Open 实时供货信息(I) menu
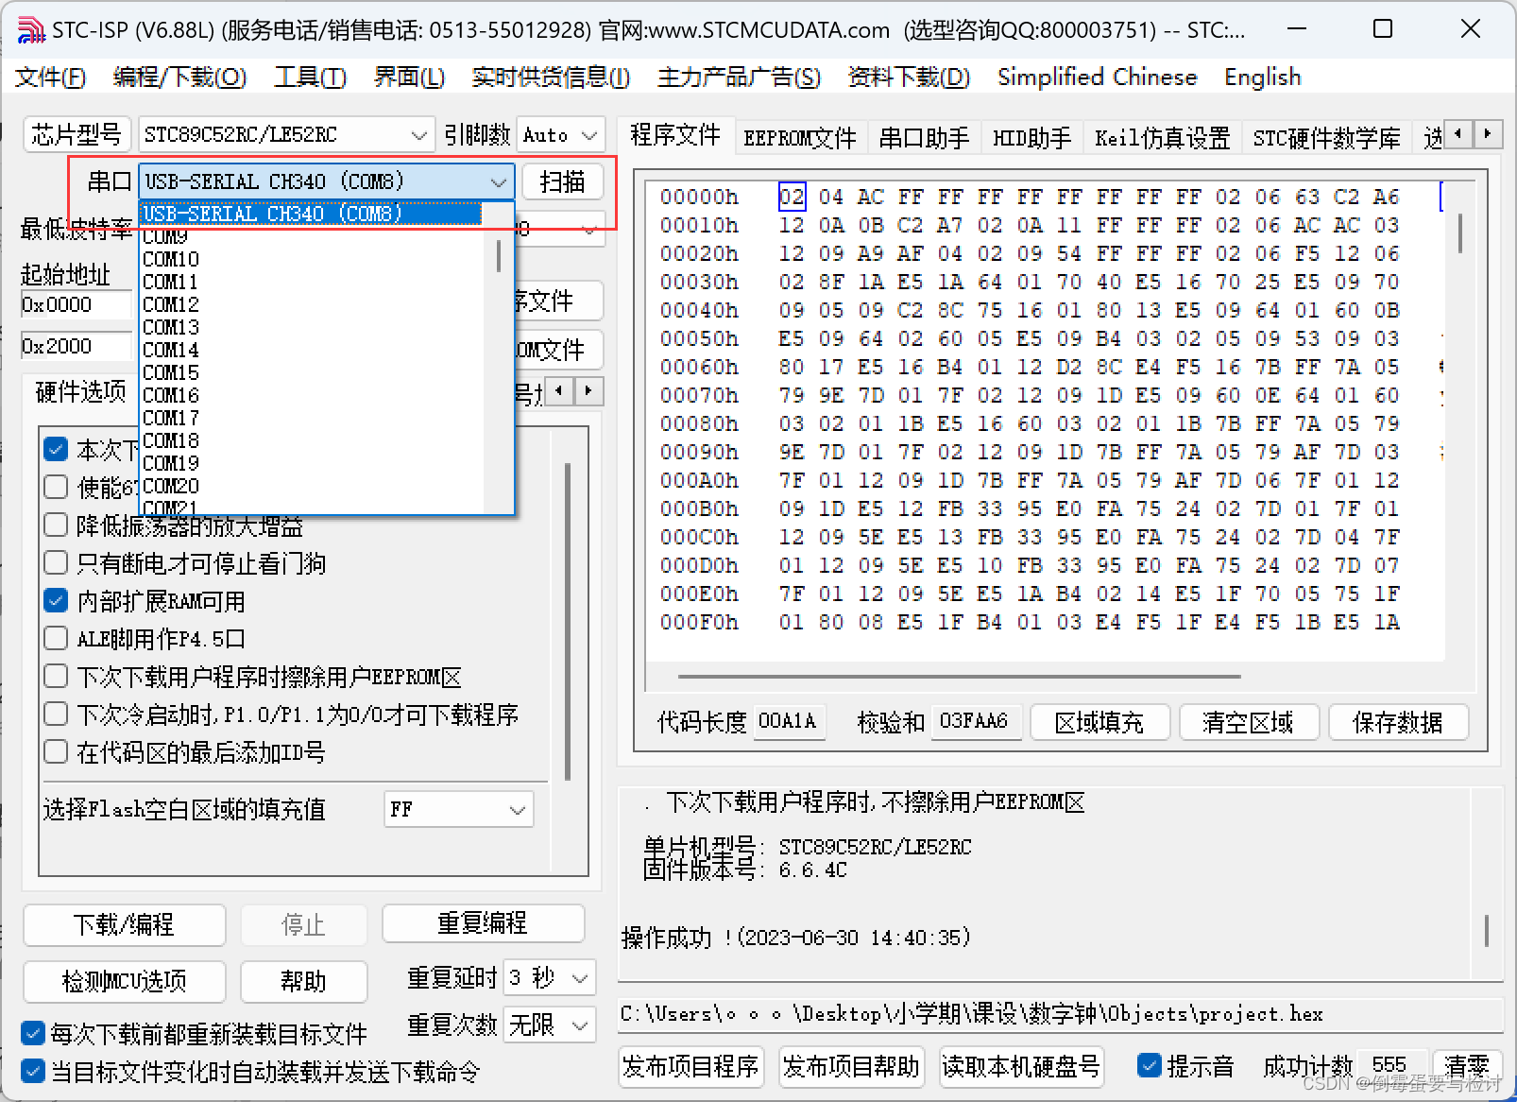The image size is (1517, 1102). [551, 77]
